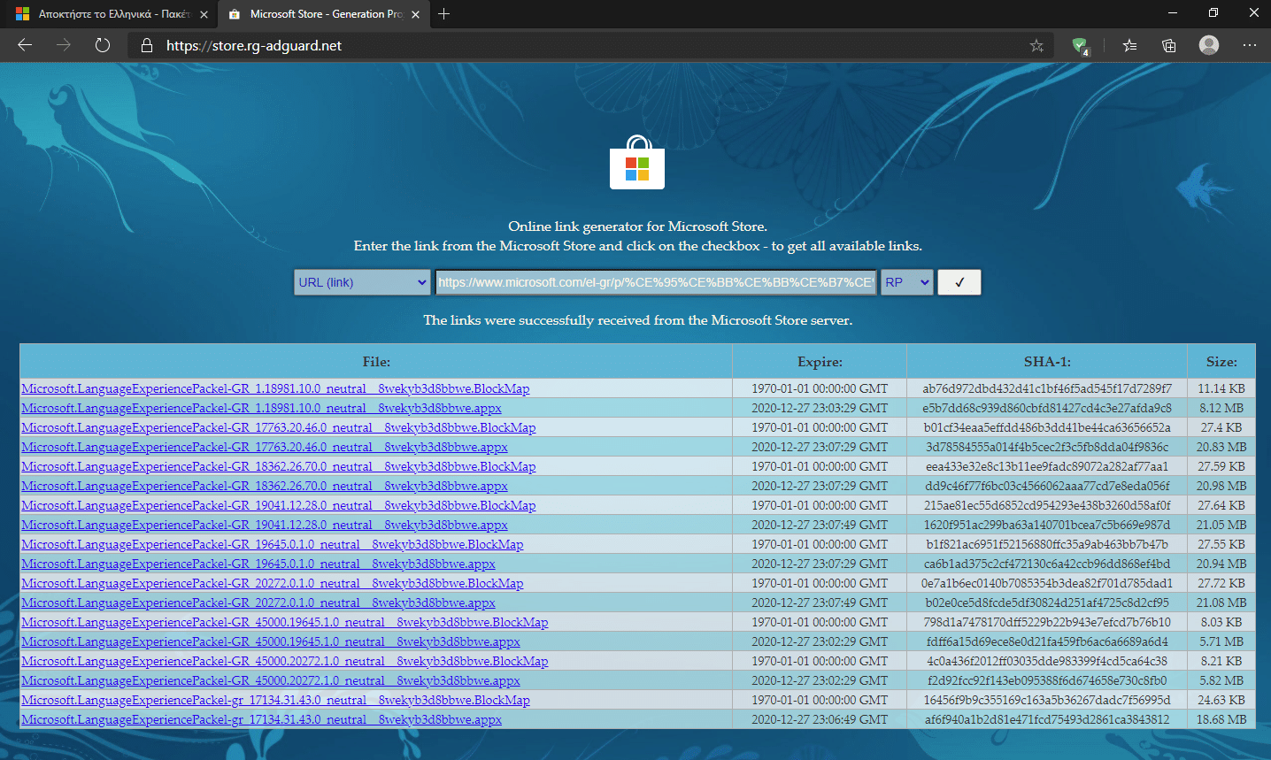Open the Favorites list

pos(1129,46)
